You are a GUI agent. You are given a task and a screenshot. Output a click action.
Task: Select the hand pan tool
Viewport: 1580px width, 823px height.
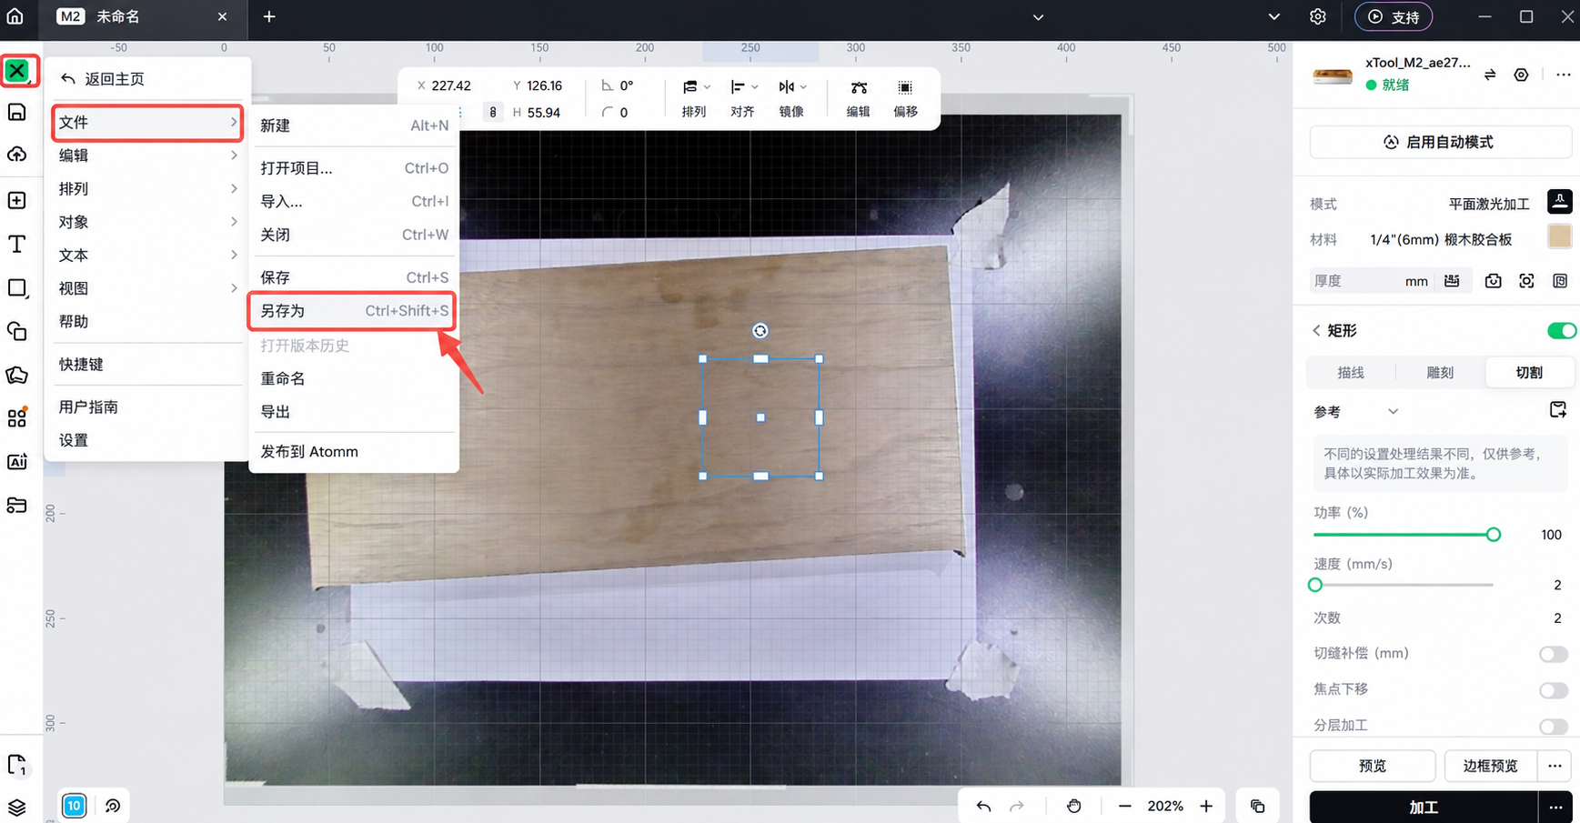tap(1074, 806)
